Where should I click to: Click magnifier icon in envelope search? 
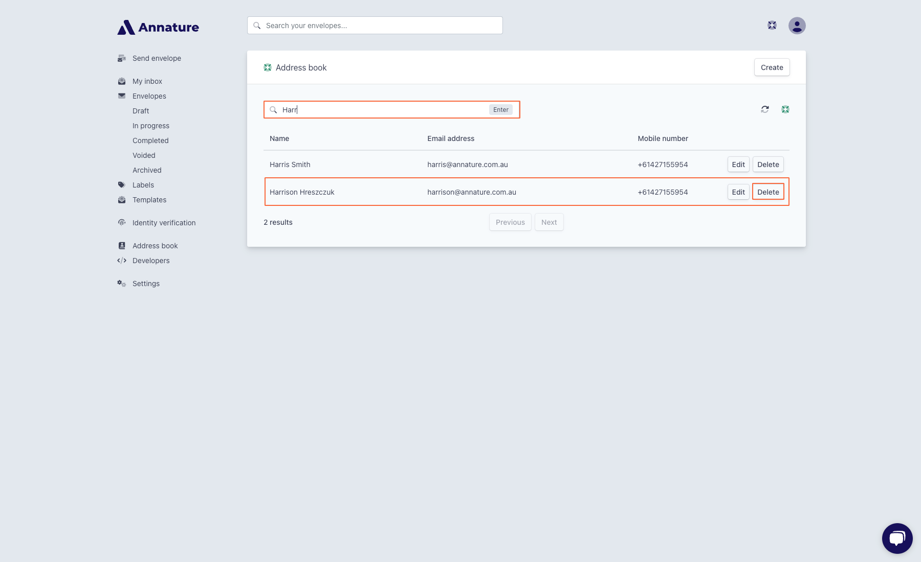[x=257, y=26]
